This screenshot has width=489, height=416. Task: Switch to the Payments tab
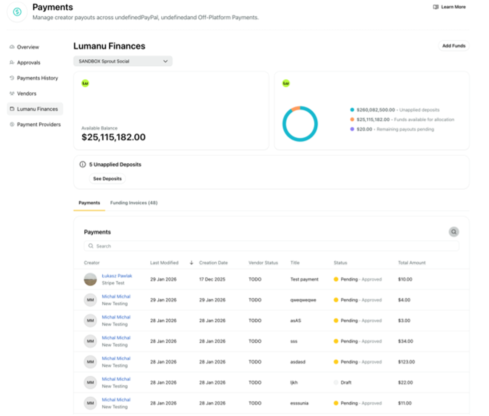point(89,203)
